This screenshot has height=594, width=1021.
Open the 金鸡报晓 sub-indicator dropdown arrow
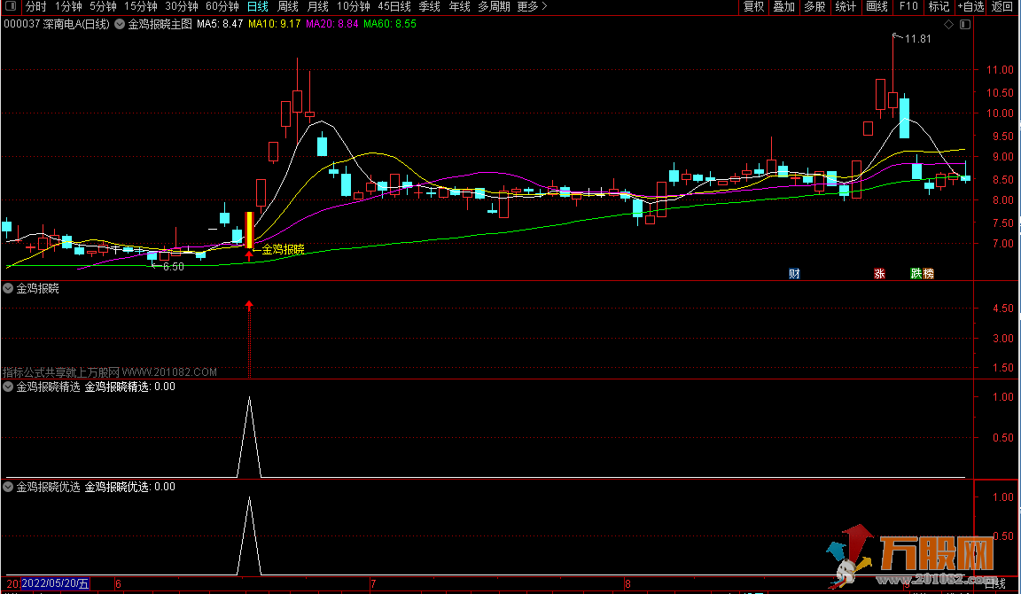coord(8,288)
